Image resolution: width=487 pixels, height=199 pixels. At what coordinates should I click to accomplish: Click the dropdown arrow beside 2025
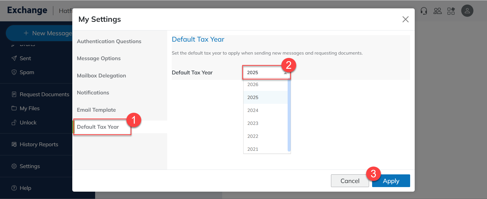285,73
